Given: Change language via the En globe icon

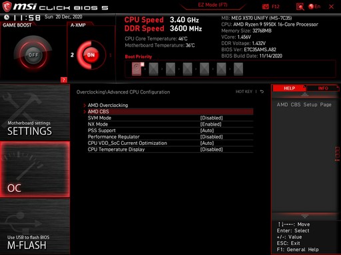Looking at the screenshot, I should pyautogui.click(x=314, y=7).
